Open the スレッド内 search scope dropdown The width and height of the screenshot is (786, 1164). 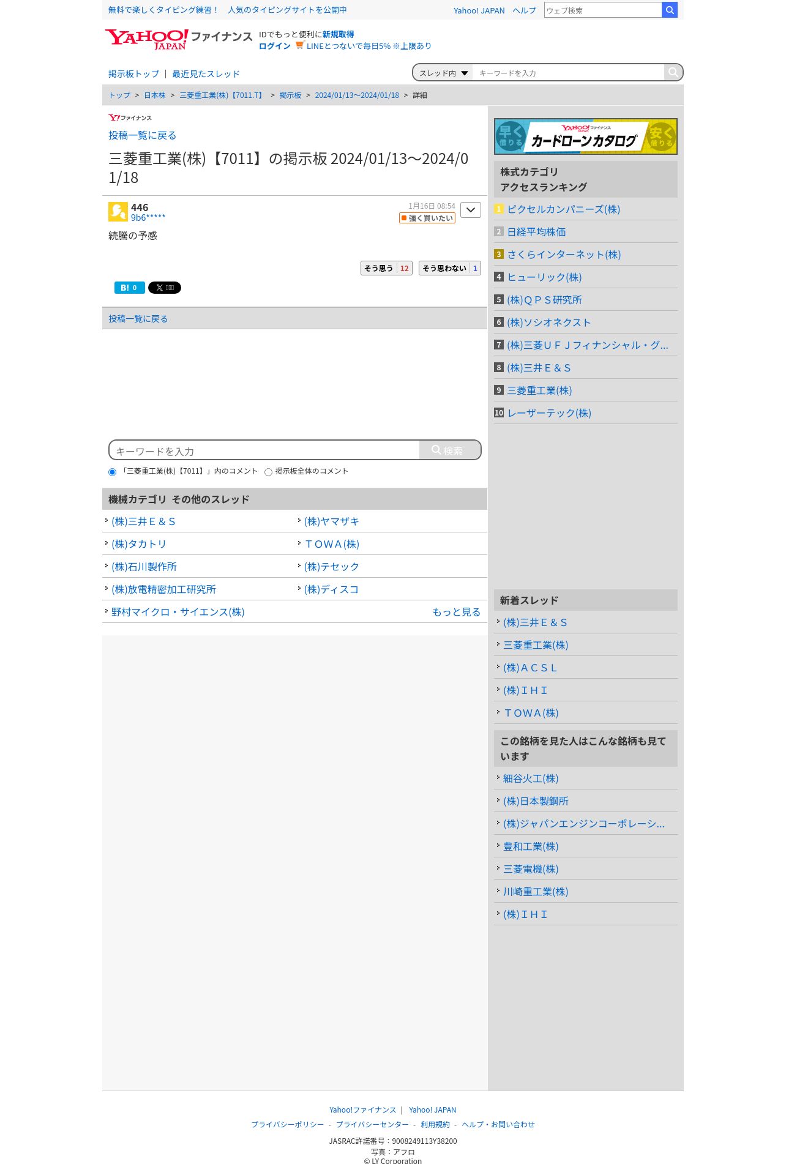click(x=443, y=73)
